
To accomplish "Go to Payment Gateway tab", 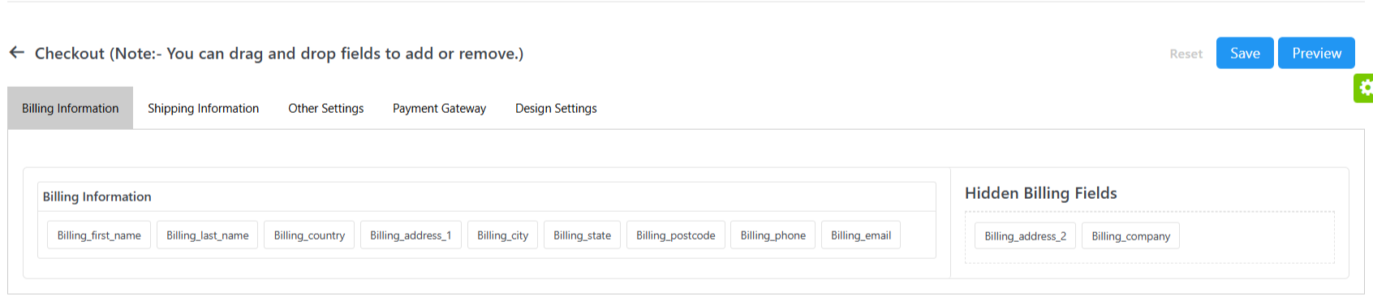I will [440, 108].
